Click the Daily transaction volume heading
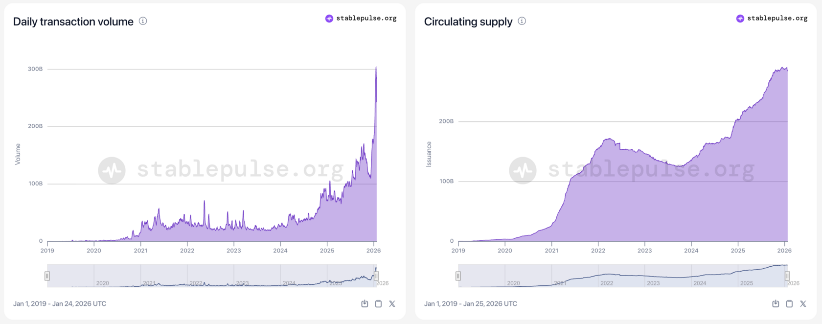The width and height of the screenshot is (822, 324). [x=73, y=22]
